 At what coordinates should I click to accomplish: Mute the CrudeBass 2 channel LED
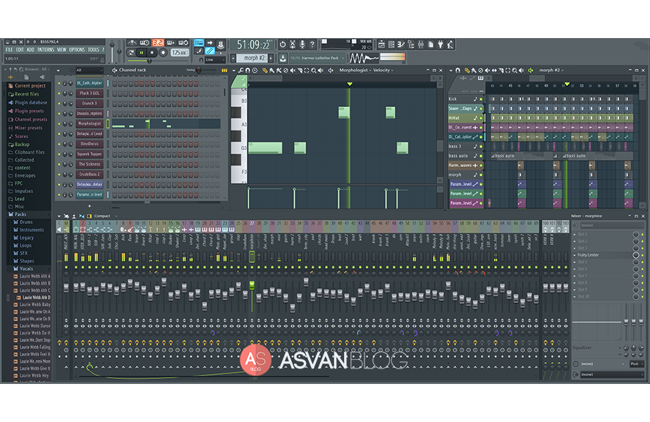pos(59,174)
